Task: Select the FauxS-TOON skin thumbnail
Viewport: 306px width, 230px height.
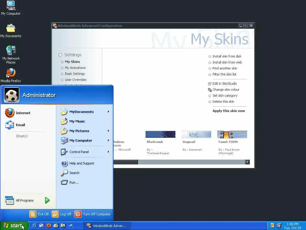Action: tap(232, 134)
